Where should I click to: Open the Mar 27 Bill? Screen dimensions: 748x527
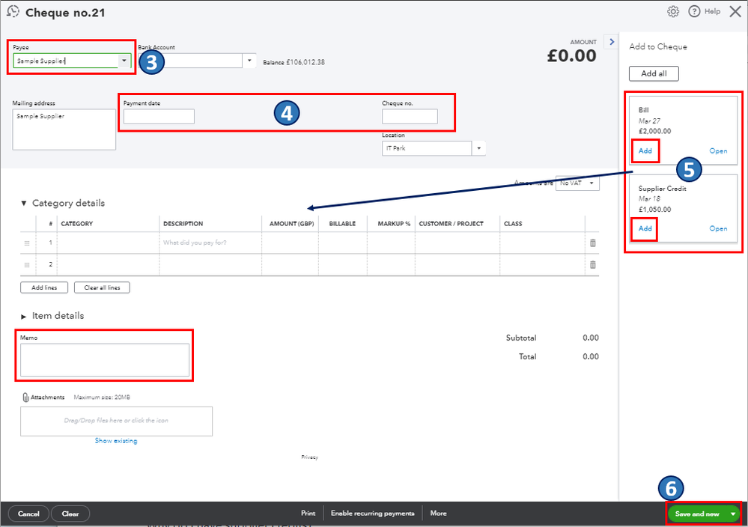click(x=718, y=150)
